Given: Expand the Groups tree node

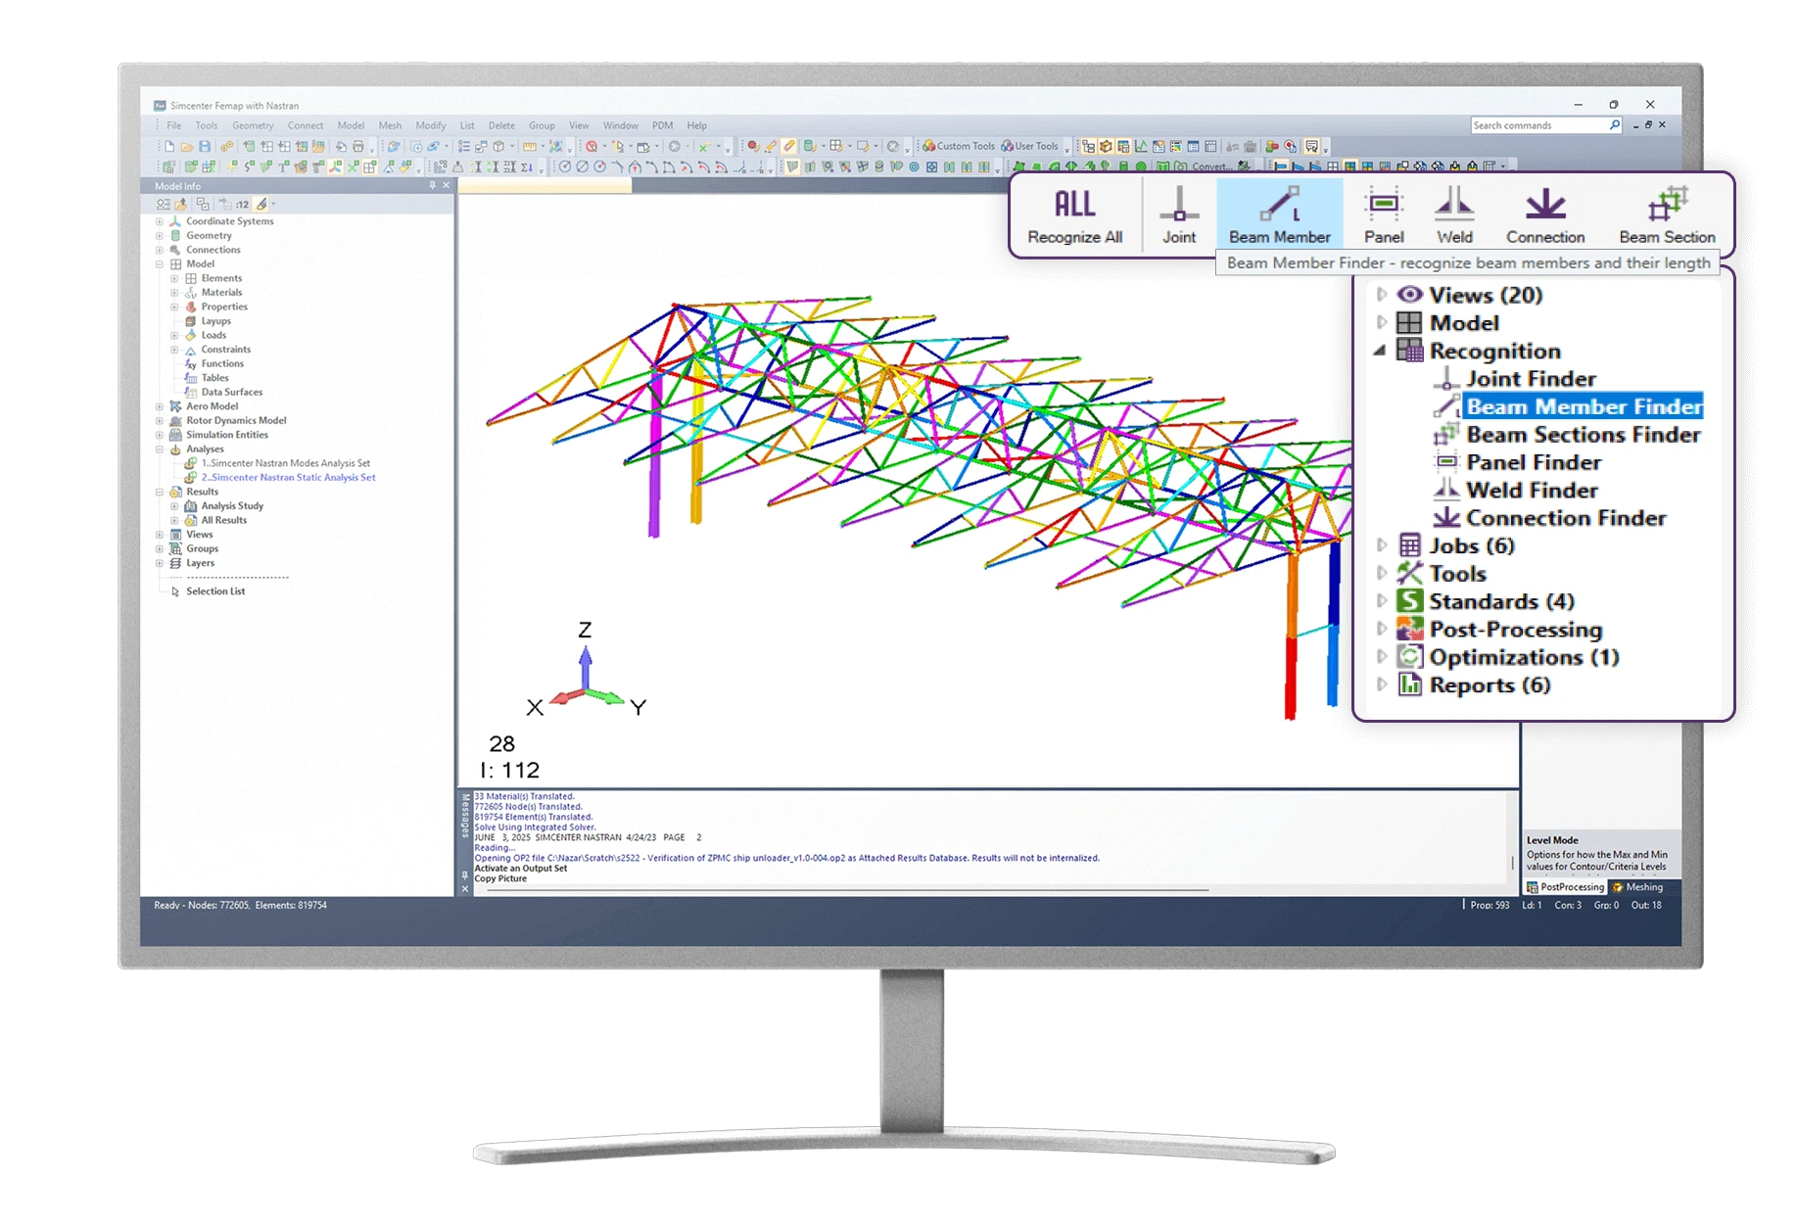Looking at the screenshot, I should click(x=160, y=549).
